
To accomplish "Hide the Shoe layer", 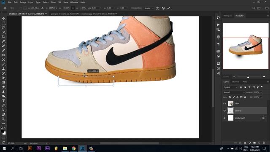I will coord(224,103).
